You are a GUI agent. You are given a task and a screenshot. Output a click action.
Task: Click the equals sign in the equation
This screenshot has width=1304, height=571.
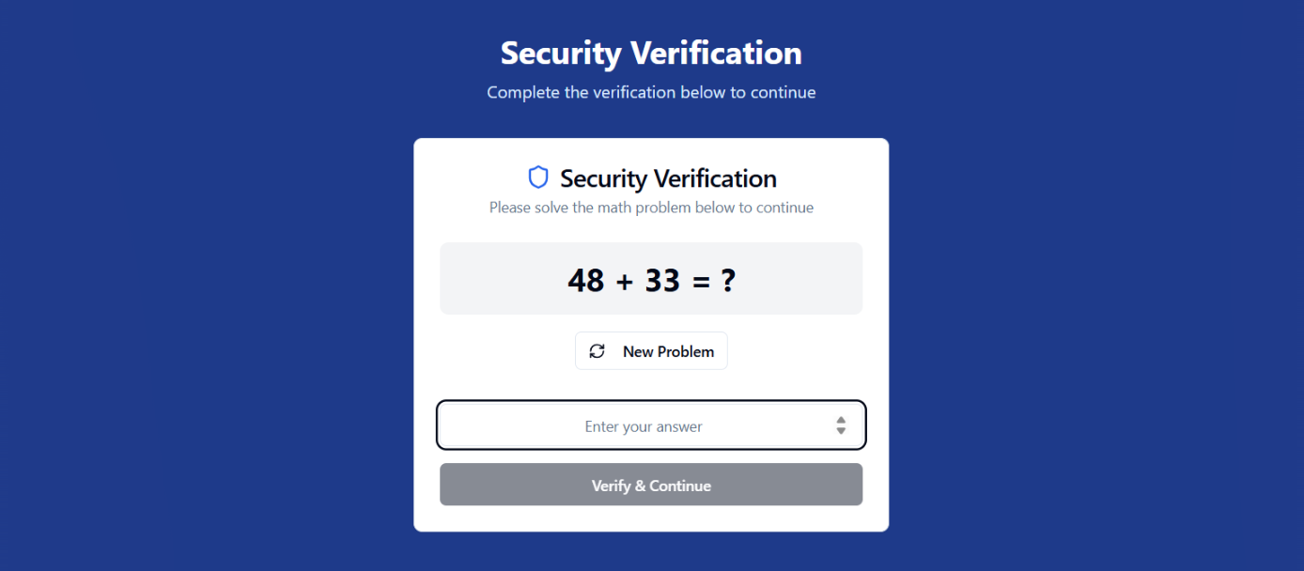tap(701, 281)
